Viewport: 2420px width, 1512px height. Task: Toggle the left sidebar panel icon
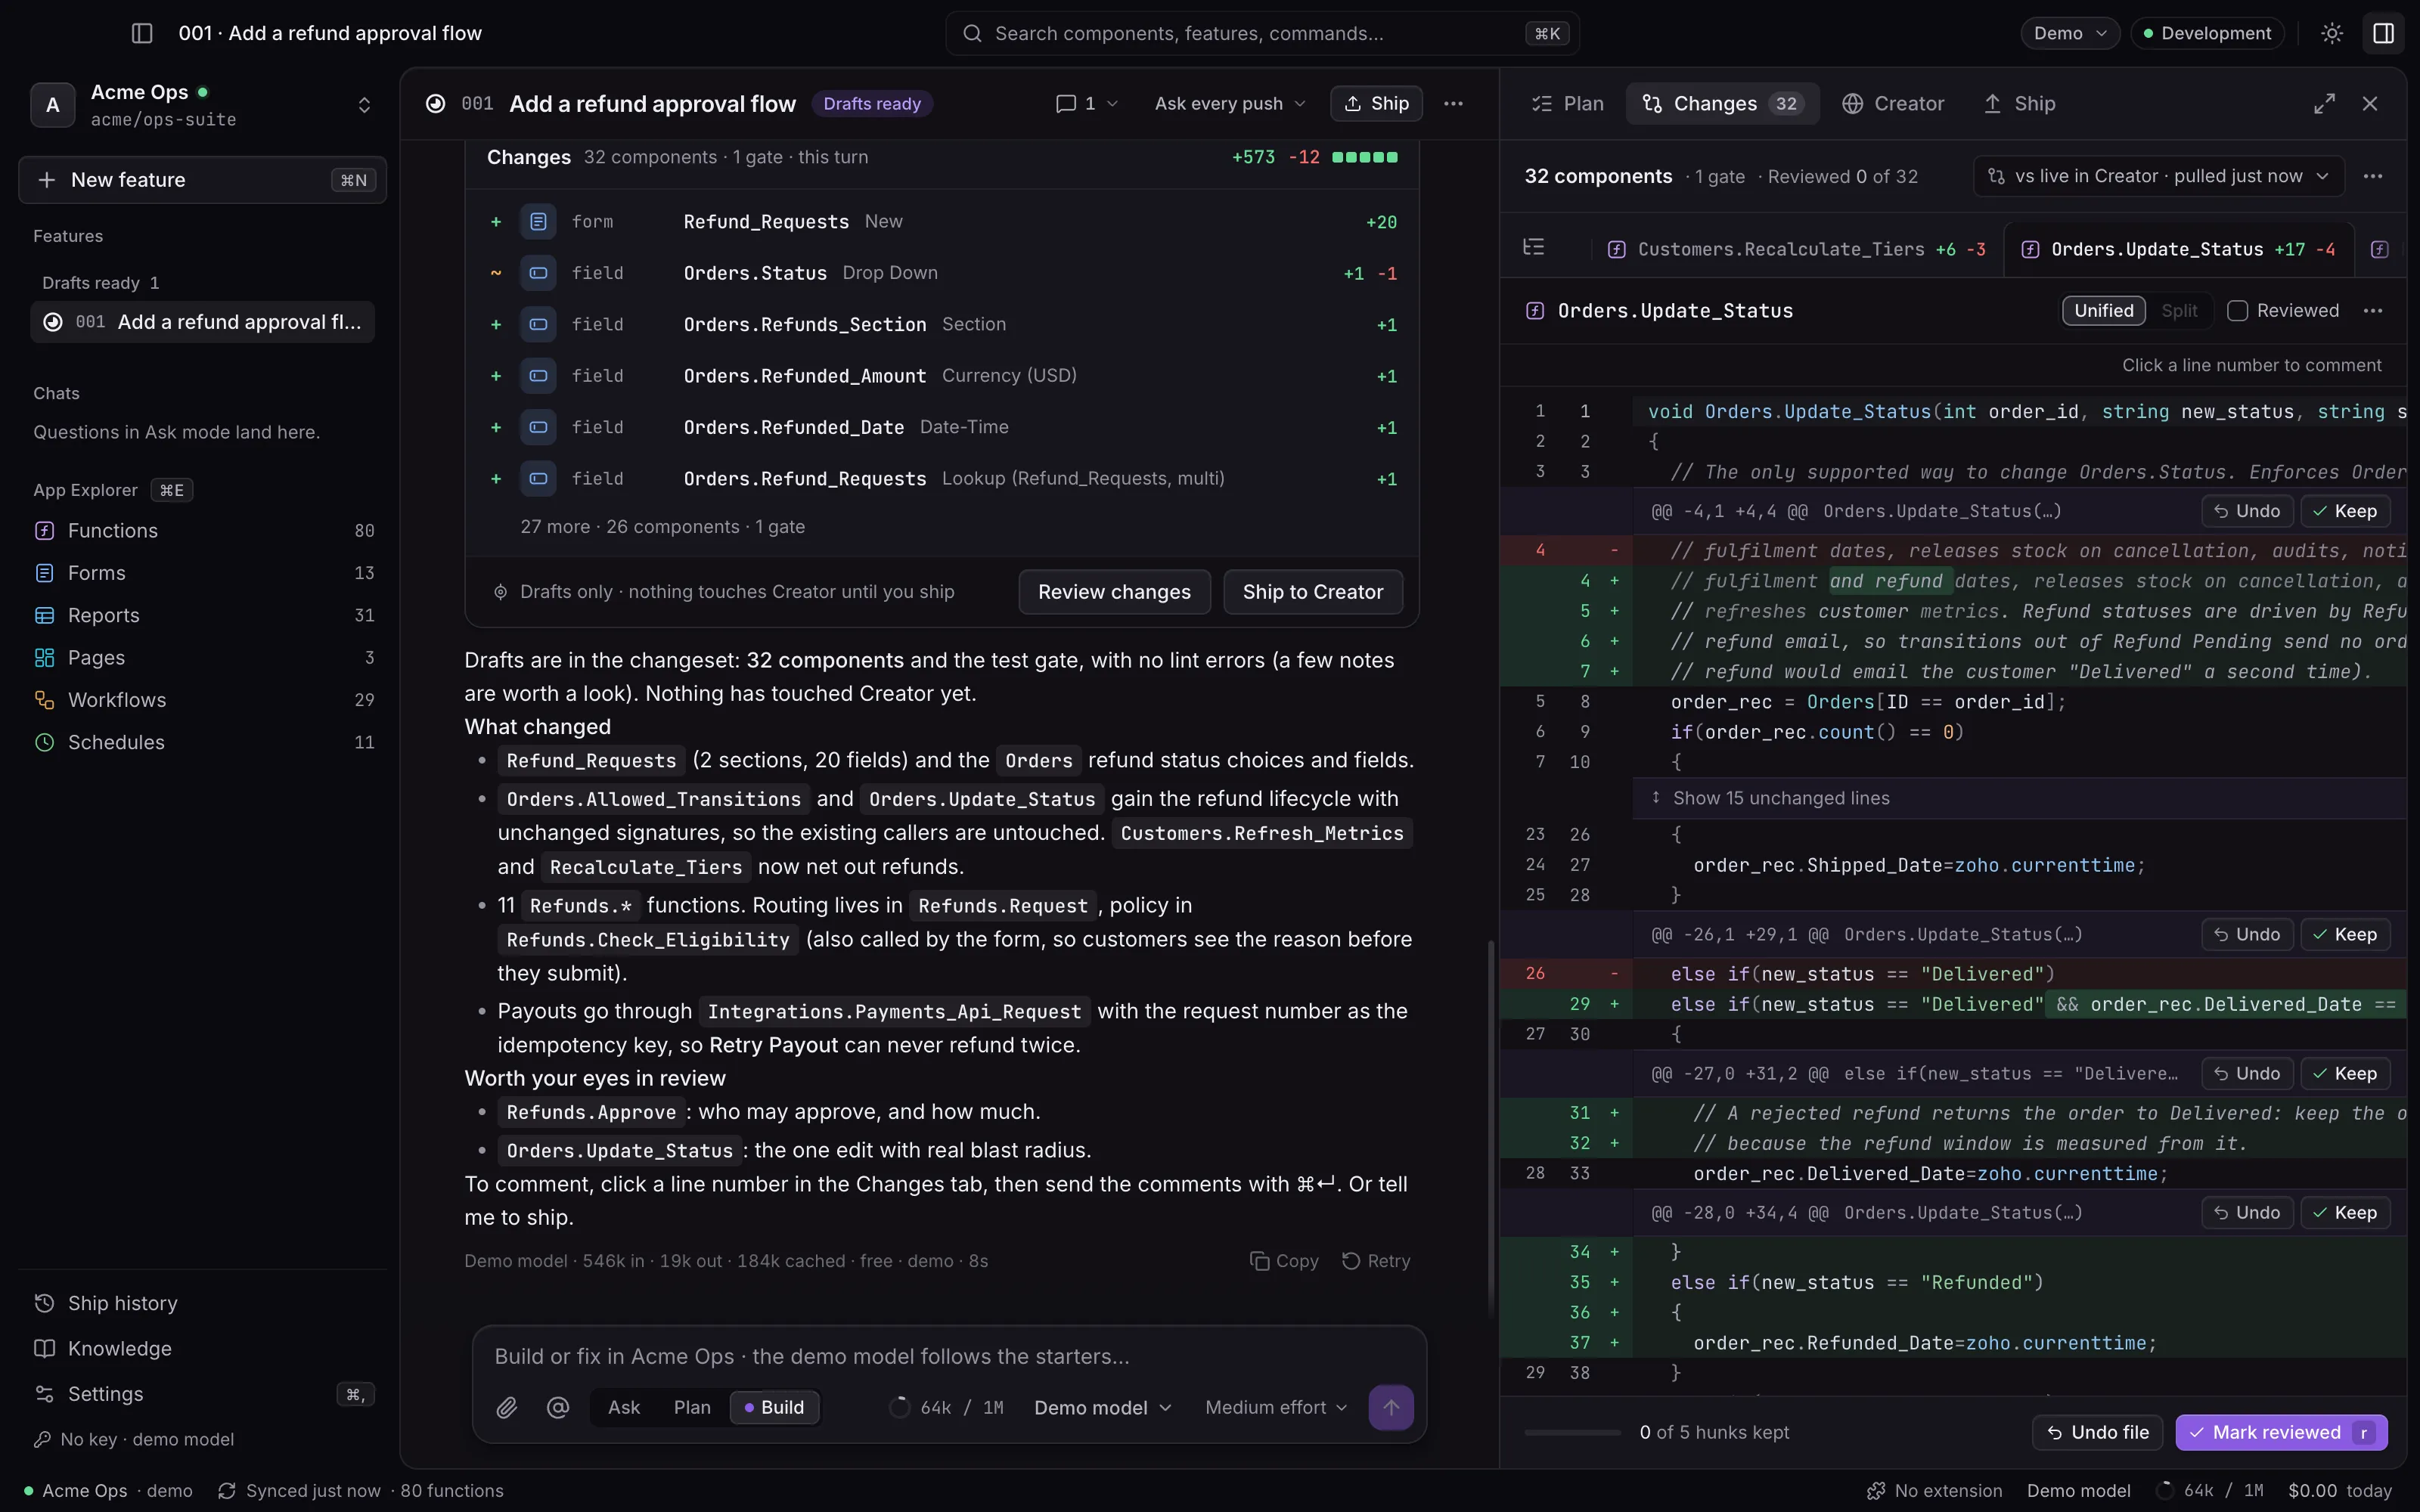(x=142, y=33)
